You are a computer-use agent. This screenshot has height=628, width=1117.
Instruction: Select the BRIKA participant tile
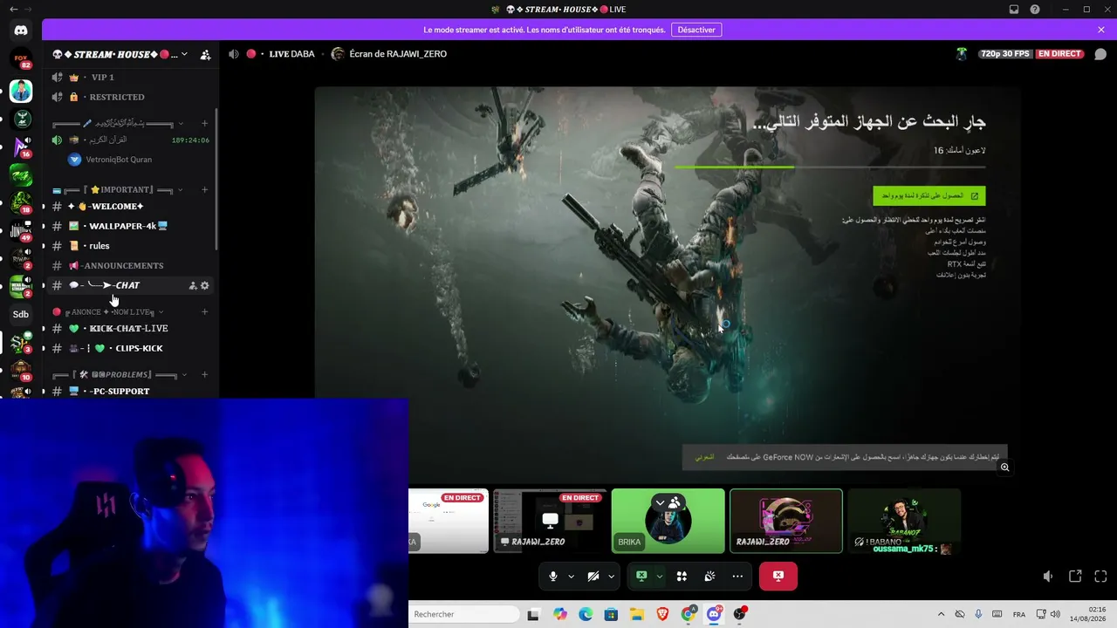coord(668,521)
